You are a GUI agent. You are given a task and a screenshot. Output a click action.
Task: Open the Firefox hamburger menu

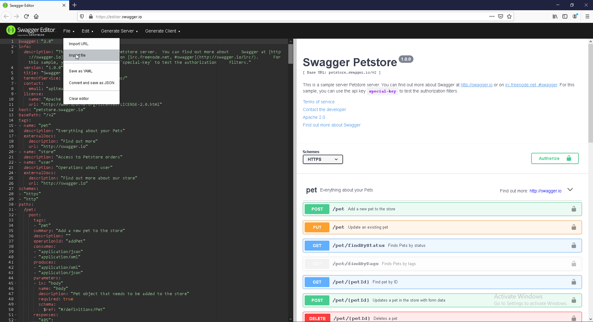click(587, 17)
